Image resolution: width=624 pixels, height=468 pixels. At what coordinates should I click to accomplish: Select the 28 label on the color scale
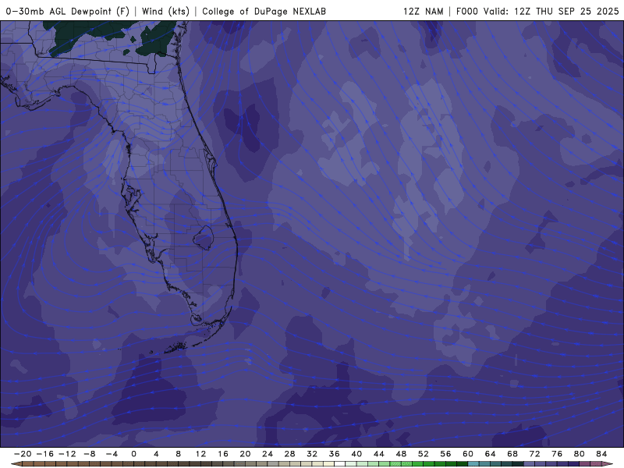[289, 454]
